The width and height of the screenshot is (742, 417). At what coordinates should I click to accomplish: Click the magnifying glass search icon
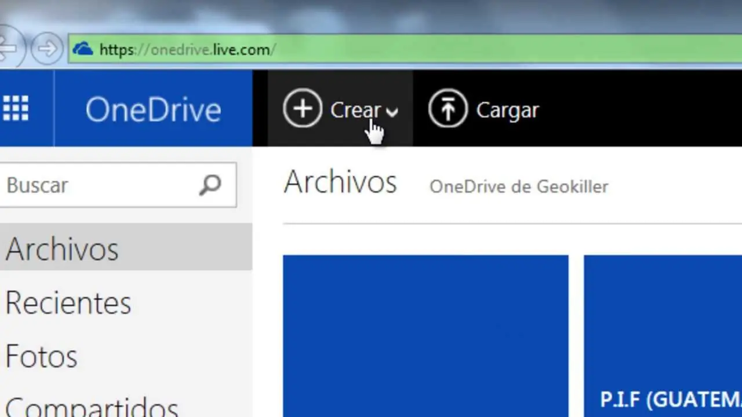pos(210,185)
